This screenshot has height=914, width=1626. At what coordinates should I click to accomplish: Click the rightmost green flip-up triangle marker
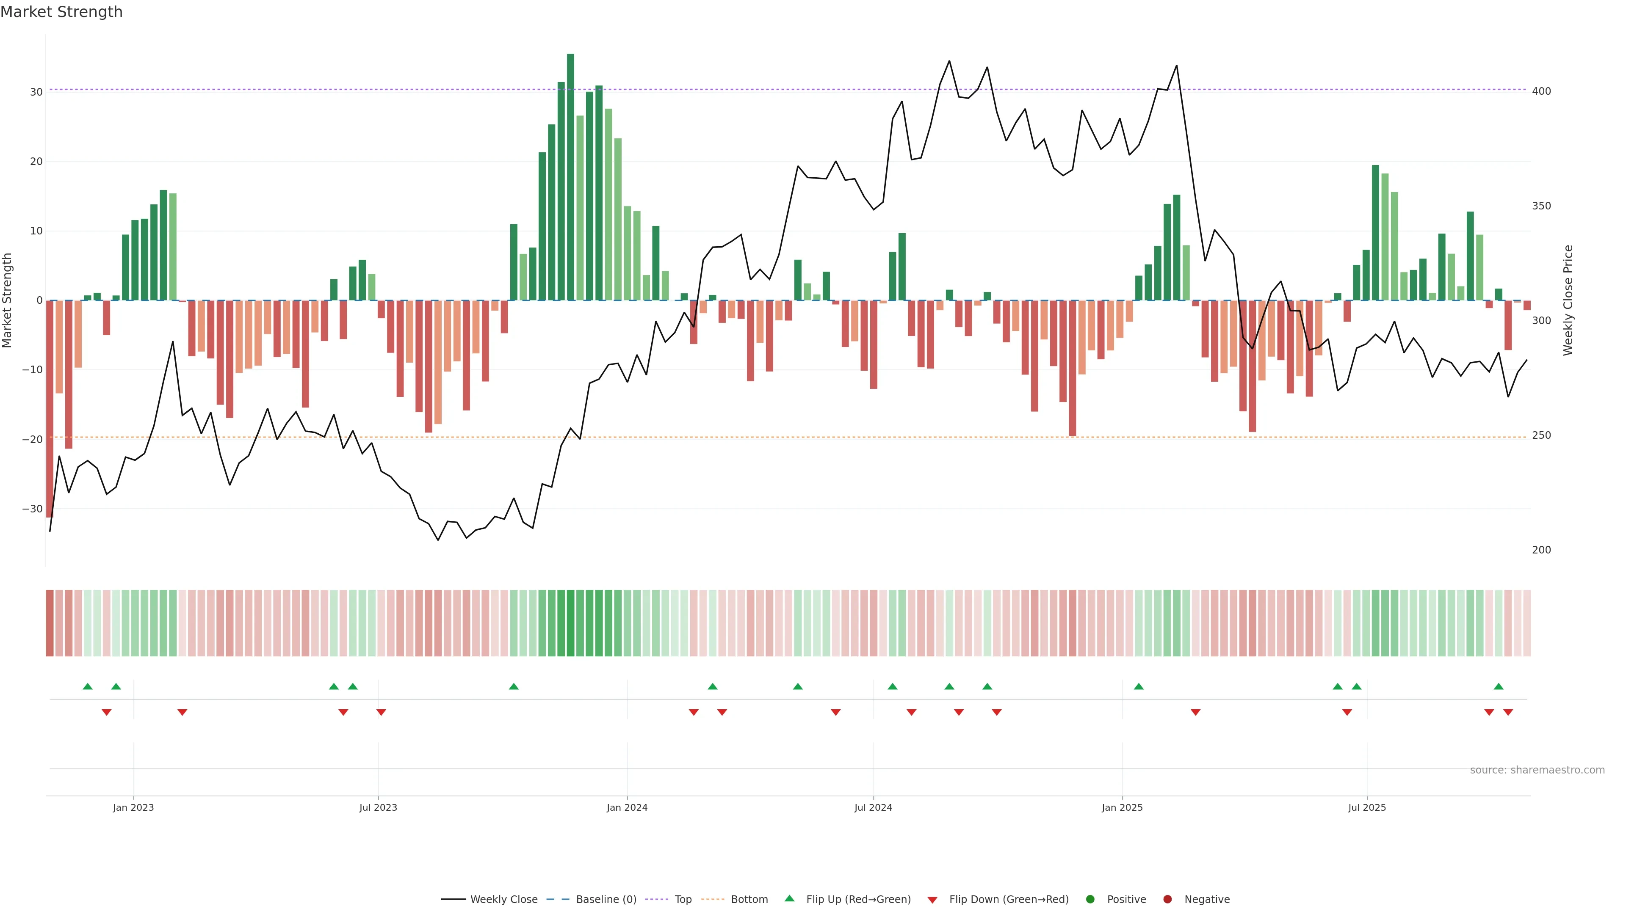coord(1499,686)
